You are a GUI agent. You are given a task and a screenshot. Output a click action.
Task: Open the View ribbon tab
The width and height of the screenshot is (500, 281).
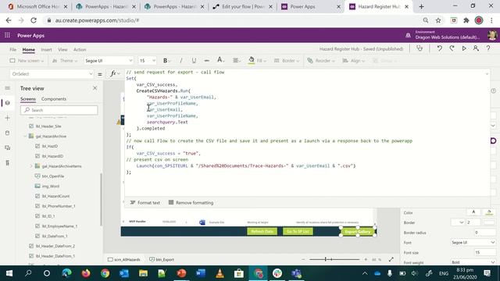[x=62, y=49]
